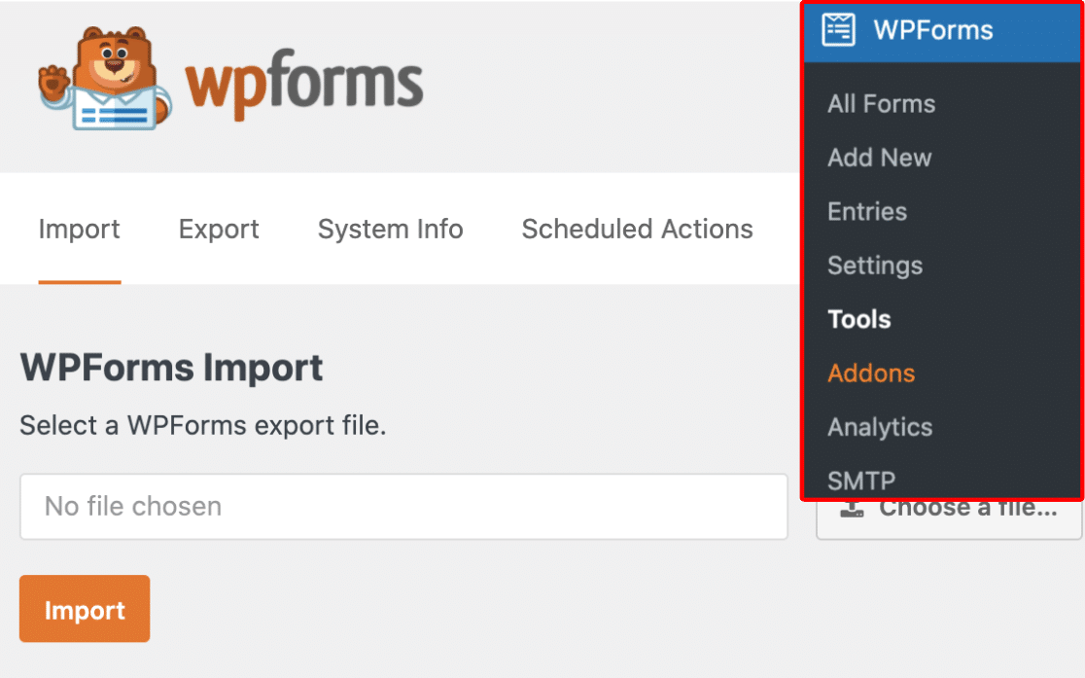Click the WPForms Import heading
Viewport: 1085px width, 678px height.
pos(171,368)
